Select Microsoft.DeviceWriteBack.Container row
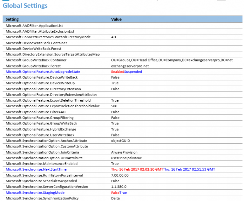This screenshot has height=201, width=244. 122,43
